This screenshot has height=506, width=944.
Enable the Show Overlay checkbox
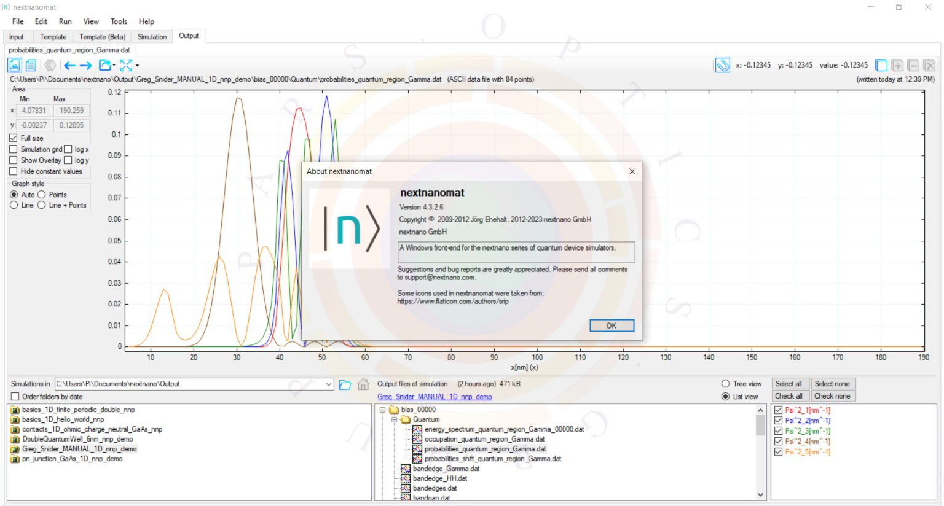coord(14,160)
